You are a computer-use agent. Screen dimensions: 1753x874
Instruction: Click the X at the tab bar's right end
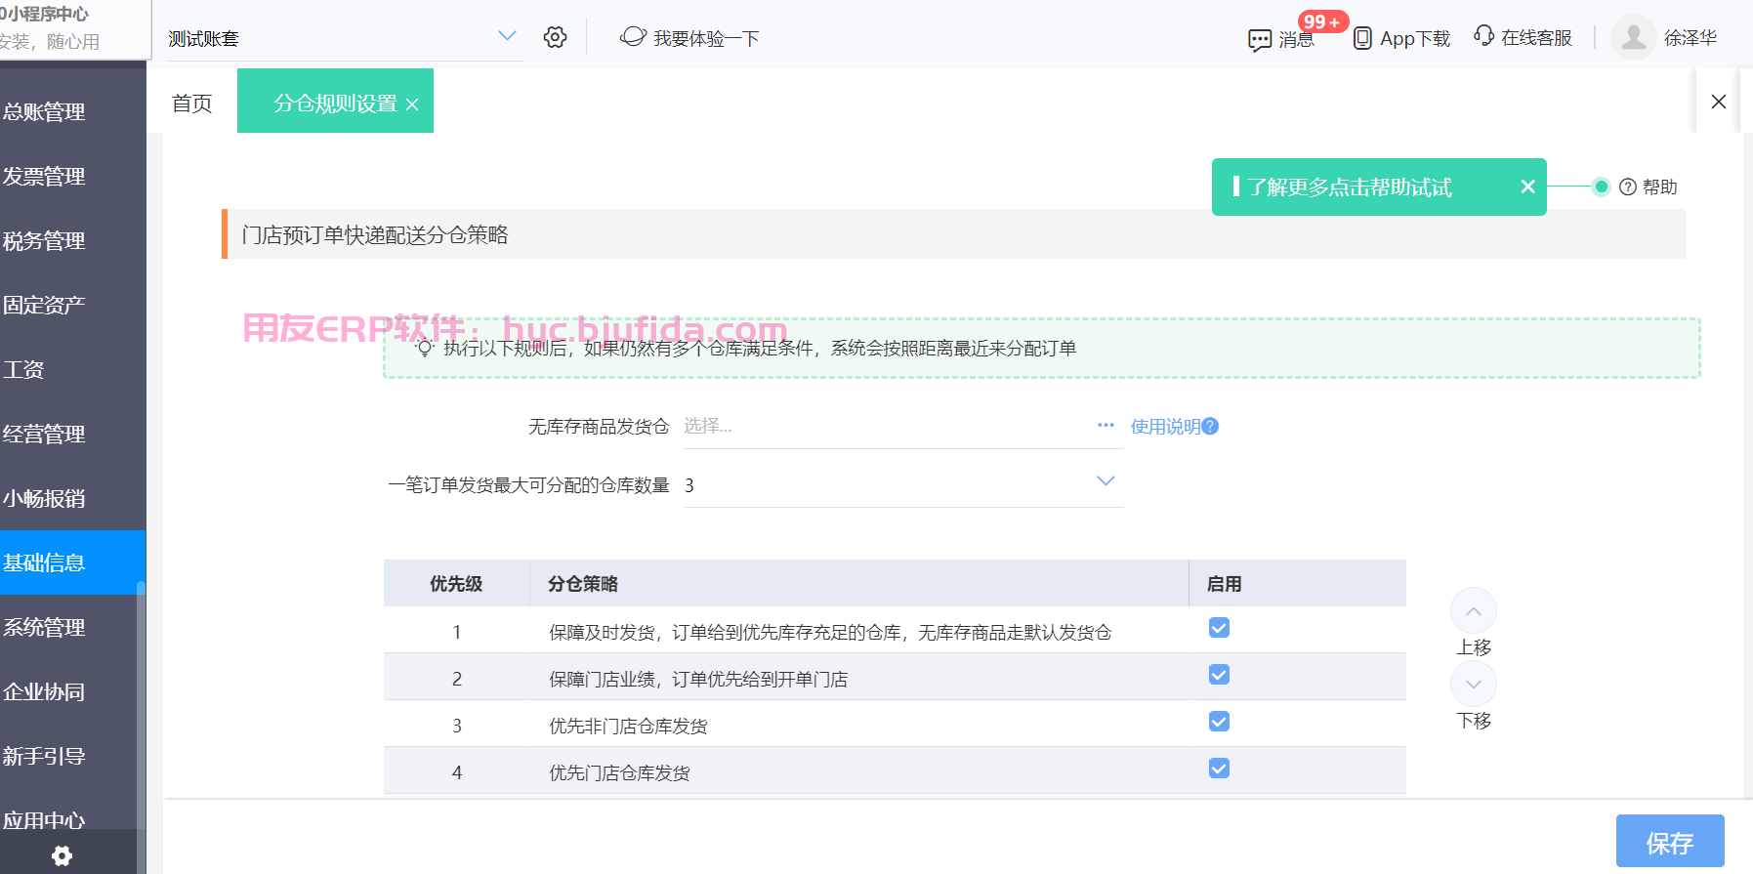[1719, 102]
